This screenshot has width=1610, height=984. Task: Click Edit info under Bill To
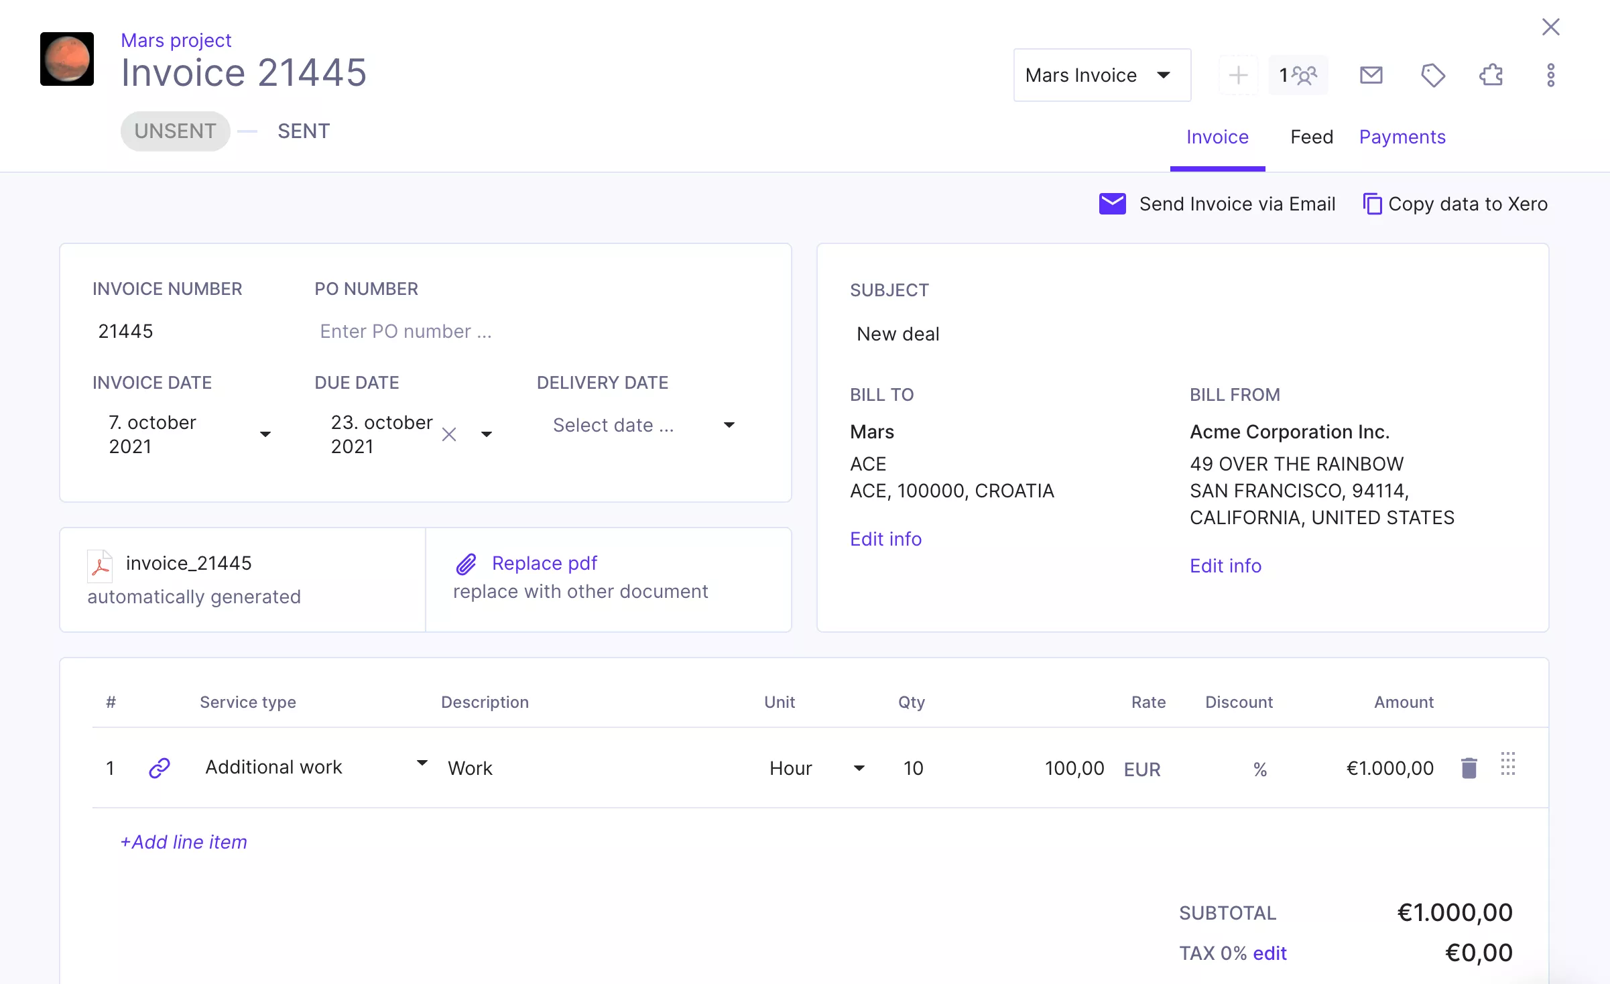pos(885,539)
